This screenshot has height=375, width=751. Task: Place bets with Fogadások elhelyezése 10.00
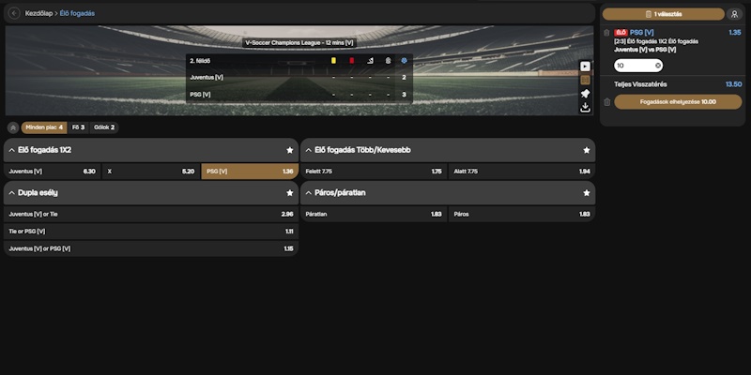click(x=678, y=102)
